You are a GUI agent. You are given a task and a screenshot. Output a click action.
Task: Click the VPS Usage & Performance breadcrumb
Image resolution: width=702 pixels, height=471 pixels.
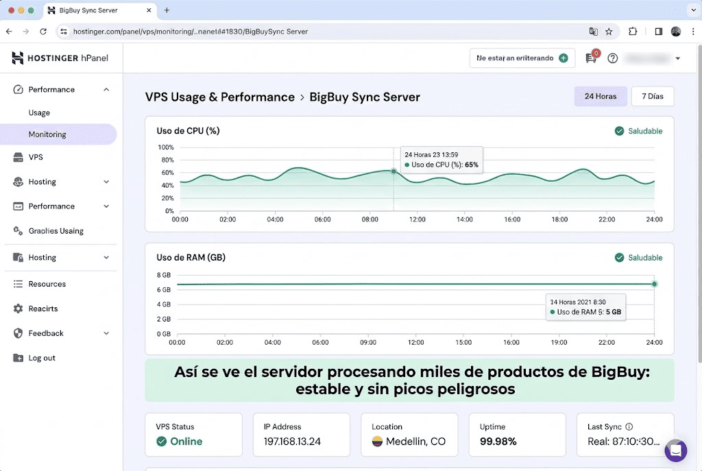[x=220, y=97]
